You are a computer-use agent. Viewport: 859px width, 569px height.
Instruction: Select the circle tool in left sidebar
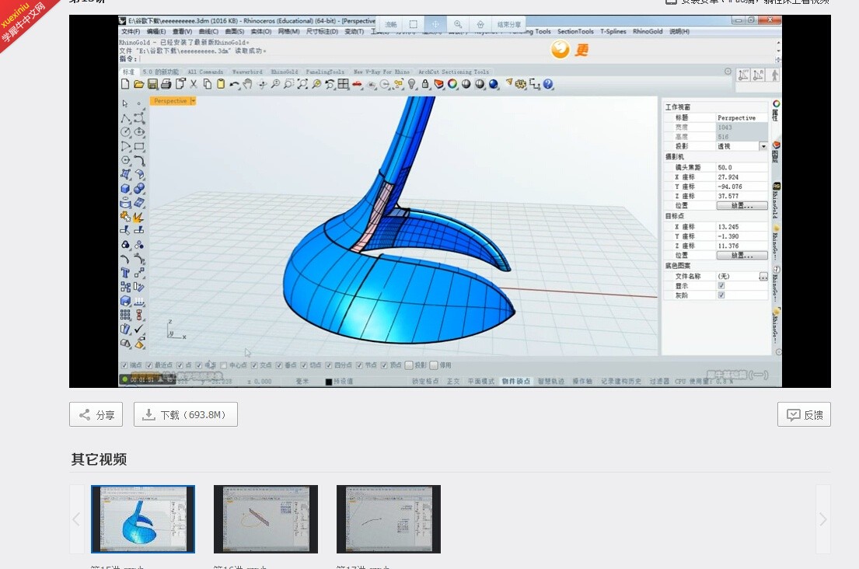pos(125,132)
